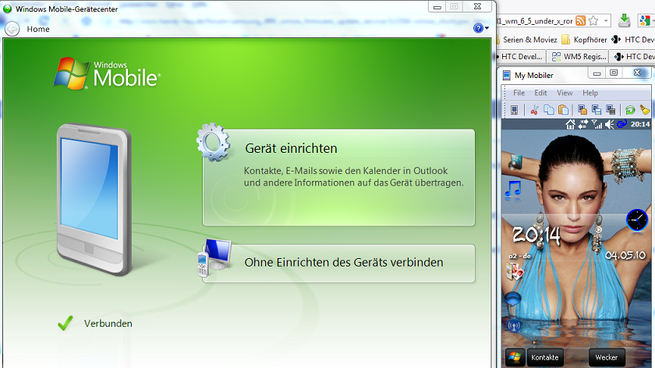This screenshot has height=368, width=655.
Task: Tap the round analog clock icon on phone
Action: coord(637,220)
